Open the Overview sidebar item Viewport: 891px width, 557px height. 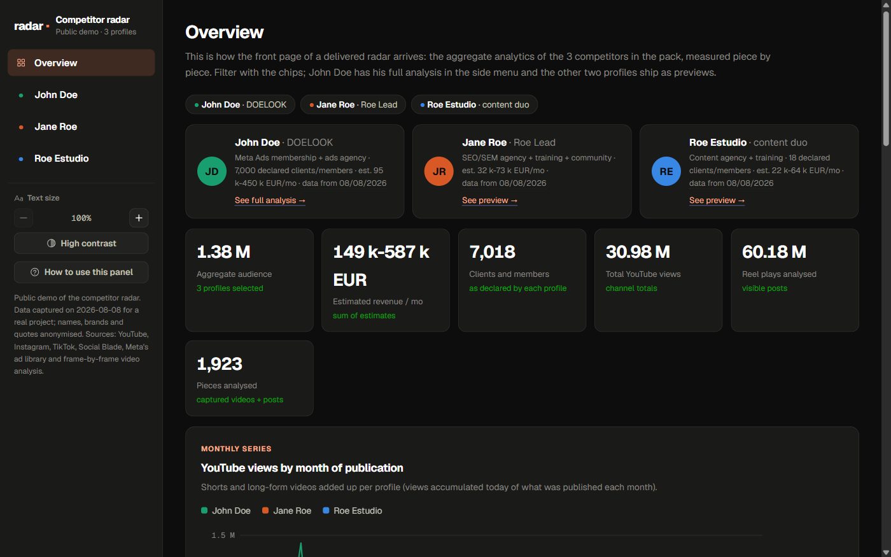point(81,63)
